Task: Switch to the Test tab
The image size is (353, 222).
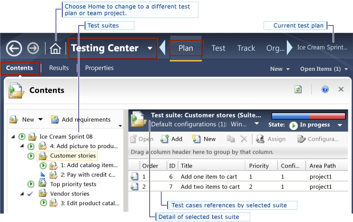Action: pyautogui.click(x=218, y=48)
